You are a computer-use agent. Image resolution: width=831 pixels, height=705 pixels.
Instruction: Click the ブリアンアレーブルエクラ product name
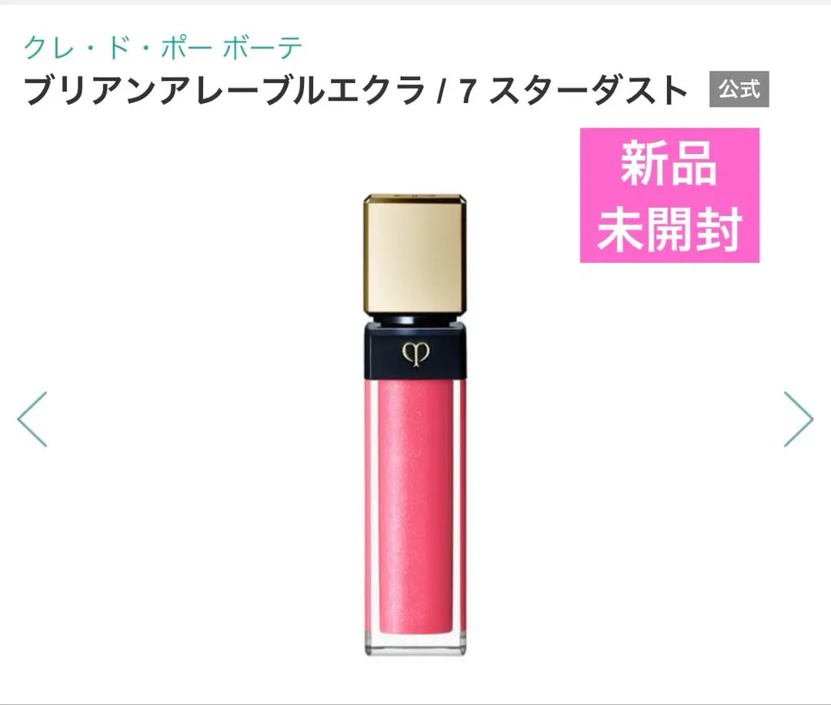point(225,89)
